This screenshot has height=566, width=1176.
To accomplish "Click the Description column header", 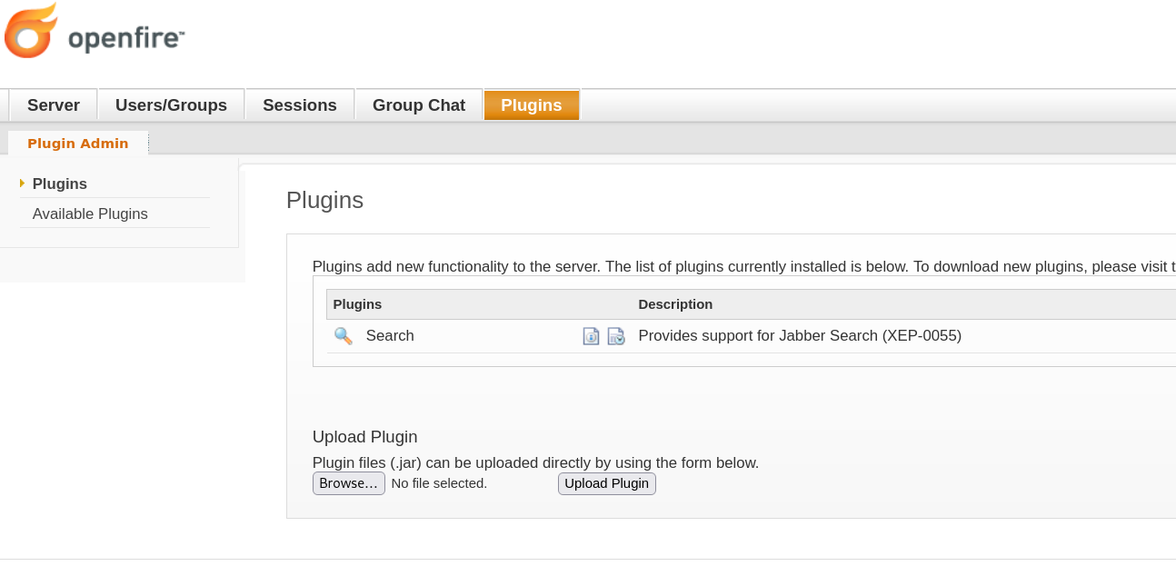I will 675,304.
